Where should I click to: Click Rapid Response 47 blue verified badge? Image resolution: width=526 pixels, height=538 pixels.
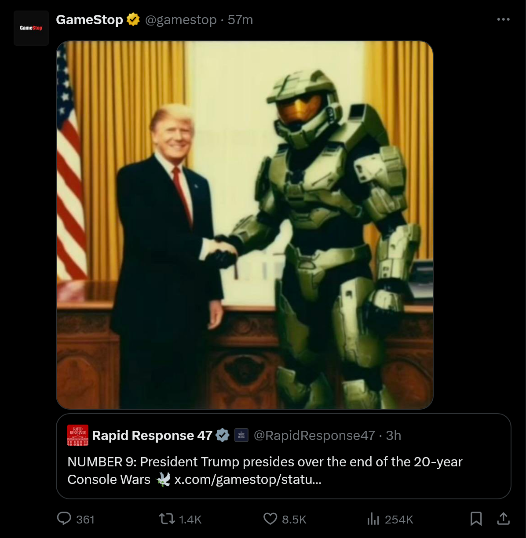tap(223, 435)
